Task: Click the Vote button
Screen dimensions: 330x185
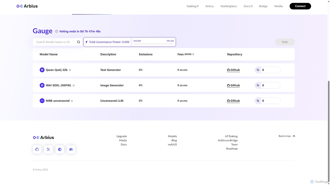Action: pos(285,42)
